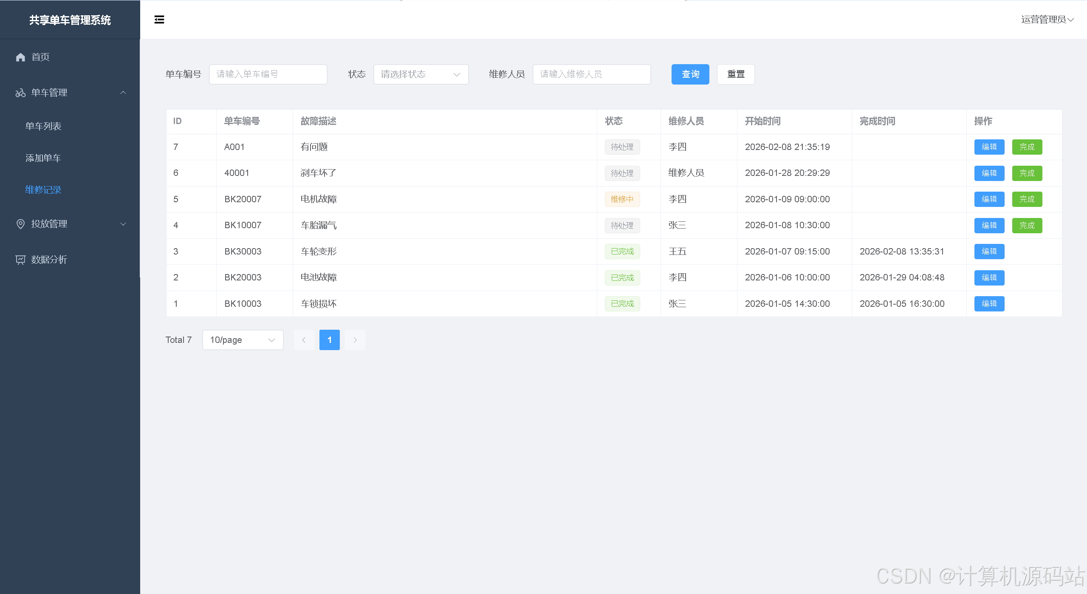Go to previous page arrow
This screenshot has width=1087, height=594.
point(304,340)
